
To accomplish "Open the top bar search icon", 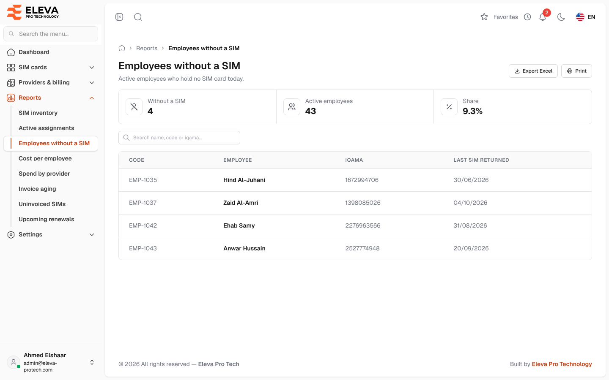I will pos(138,17).
